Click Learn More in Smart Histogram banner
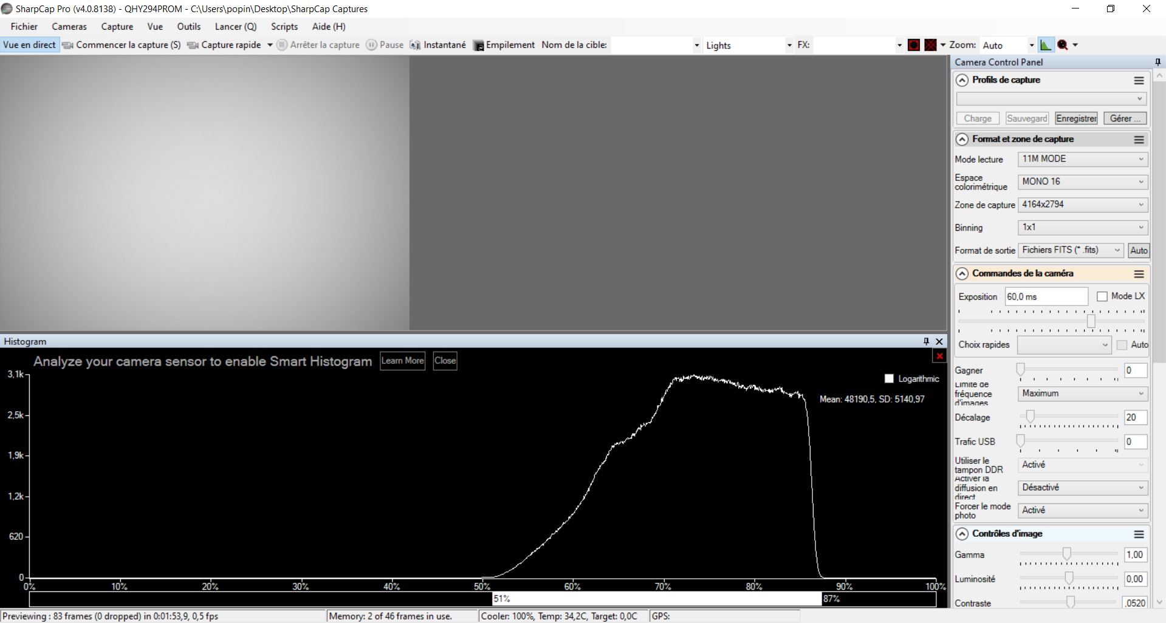 [402, 361]
